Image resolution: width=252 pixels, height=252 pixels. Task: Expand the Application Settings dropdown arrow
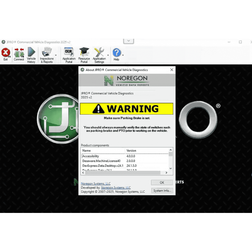108,55
